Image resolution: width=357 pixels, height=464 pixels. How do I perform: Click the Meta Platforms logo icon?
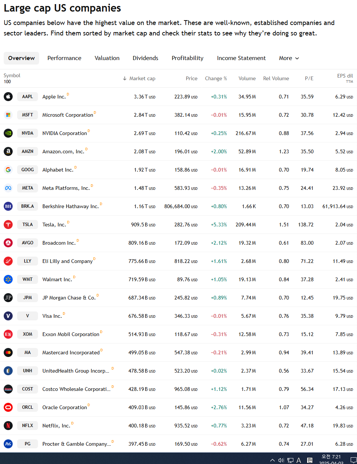click(x=8, y=188)
